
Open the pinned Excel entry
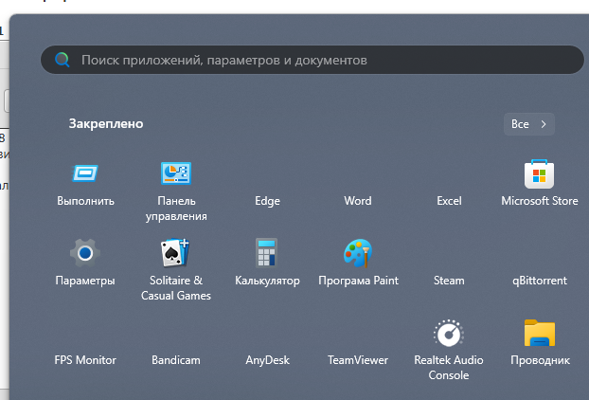pos(449,201)
